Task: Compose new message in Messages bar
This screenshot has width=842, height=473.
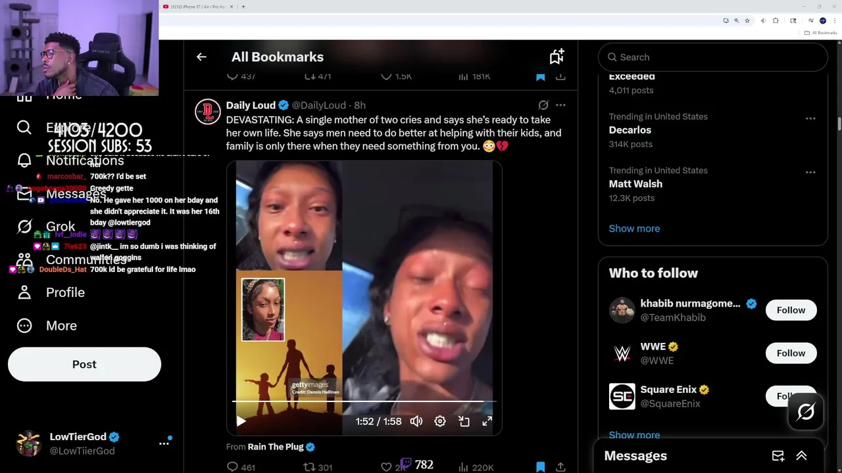Action: [x=778, y=456]
